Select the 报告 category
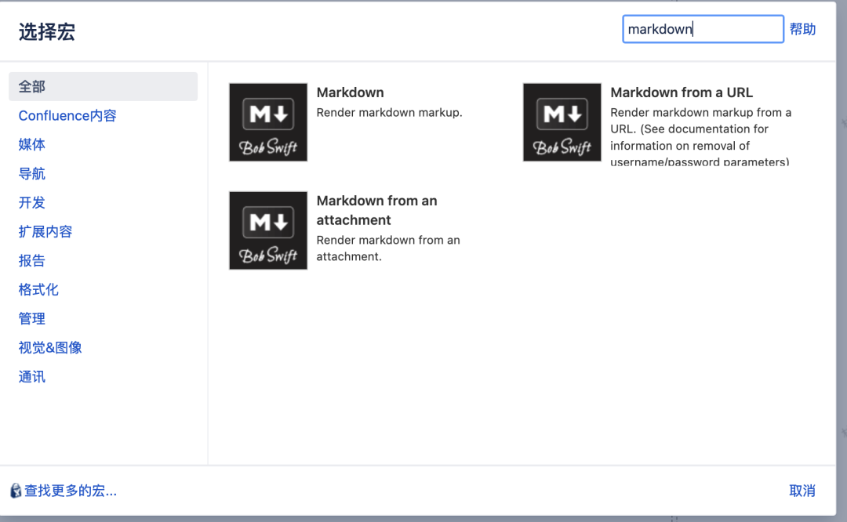This screenshot has width=847, height=522. coord(32,261)
